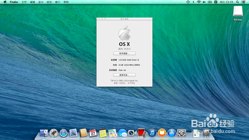Open the Downloads stack in Dock
The height and width of the screenshot is (140, 249).
(196, 133)
